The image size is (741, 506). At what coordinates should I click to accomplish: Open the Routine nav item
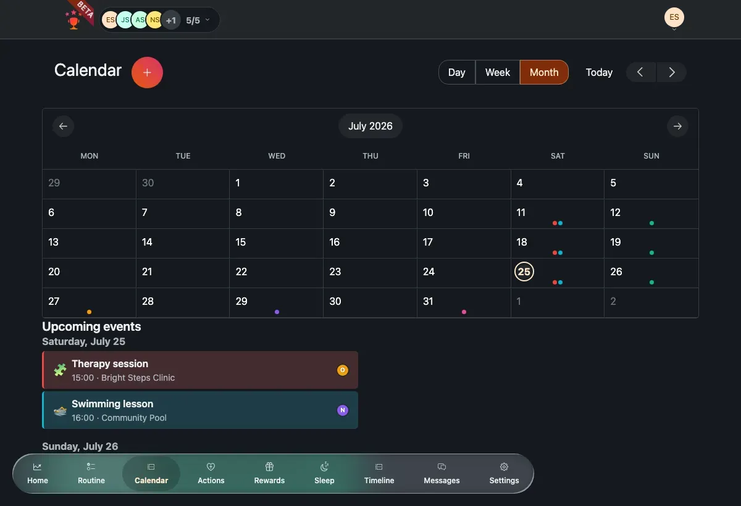(91, 473)
